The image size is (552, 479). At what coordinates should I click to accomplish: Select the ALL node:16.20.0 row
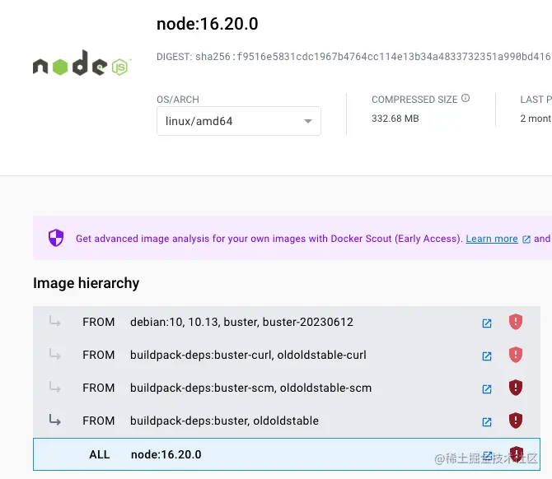click(x=287, y=454)
